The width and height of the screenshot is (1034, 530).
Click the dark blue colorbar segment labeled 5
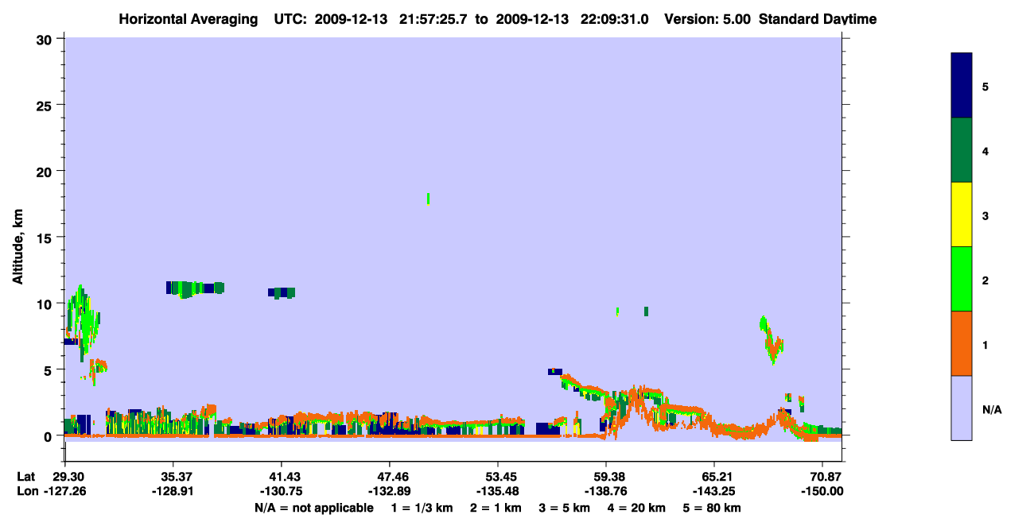tap(962, 86)
